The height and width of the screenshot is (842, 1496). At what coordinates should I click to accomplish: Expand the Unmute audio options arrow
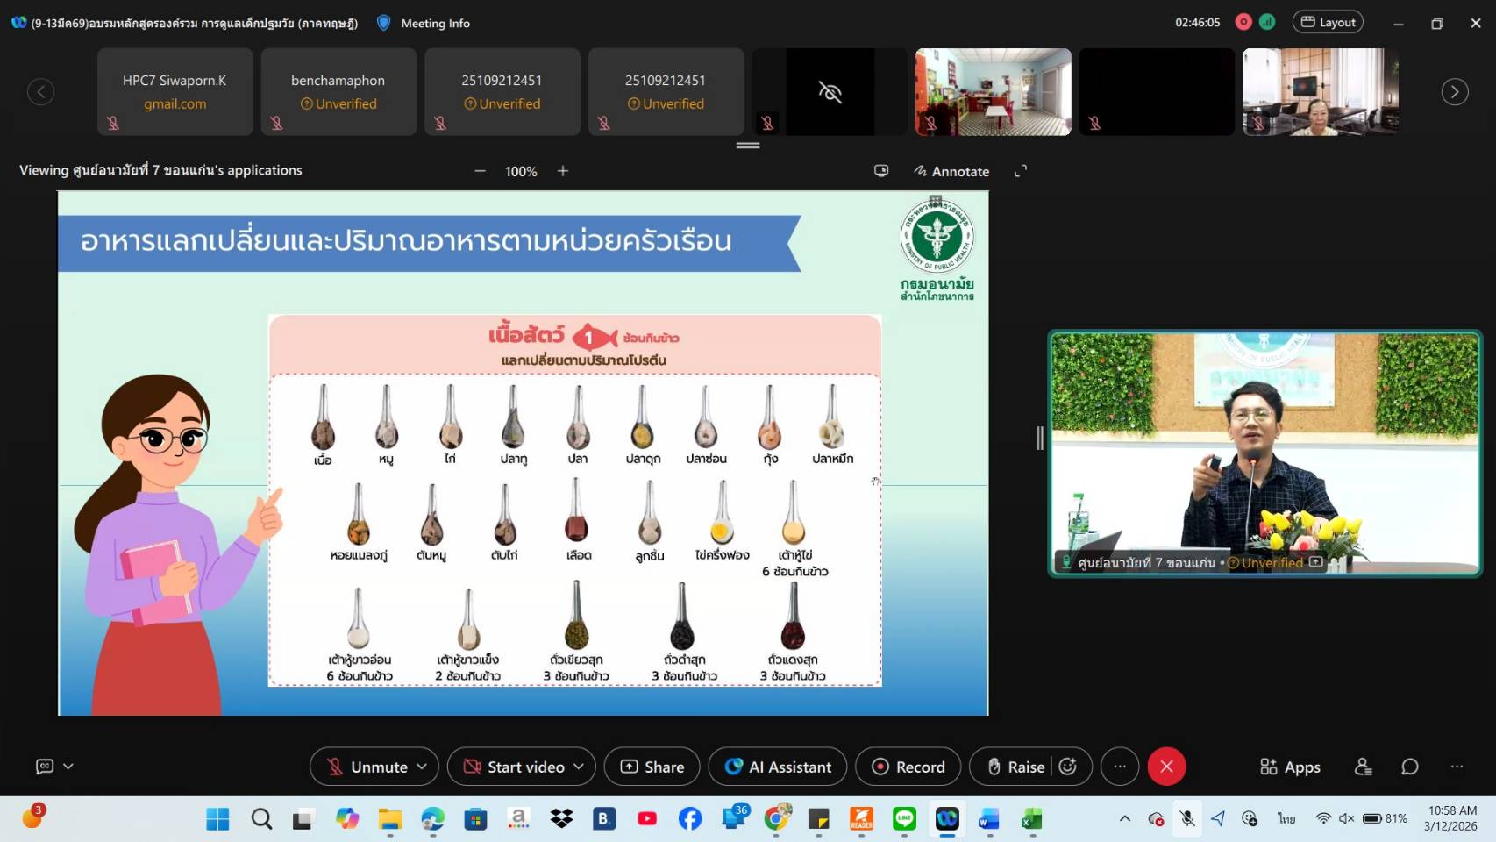coord(422,767)
